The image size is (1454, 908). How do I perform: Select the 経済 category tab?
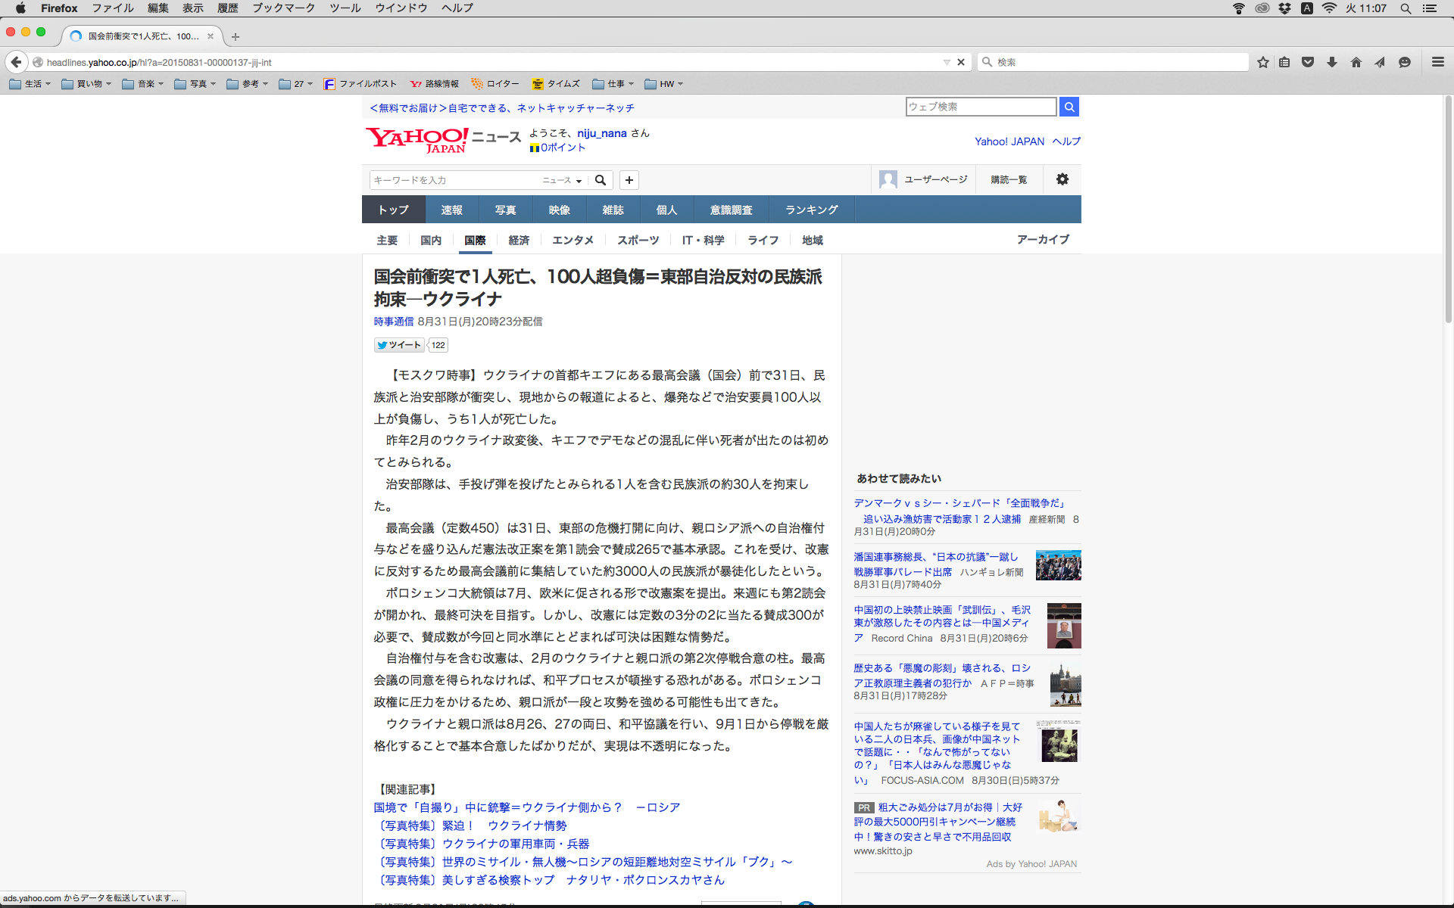tap(519, 240)
